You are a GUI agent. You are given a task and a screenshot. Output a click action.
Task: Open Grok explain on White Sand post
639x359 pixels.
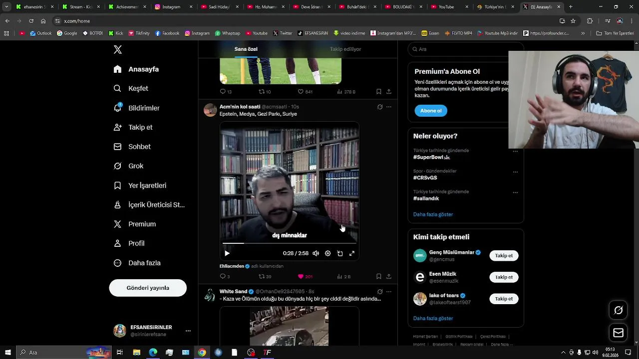(380, 292)
